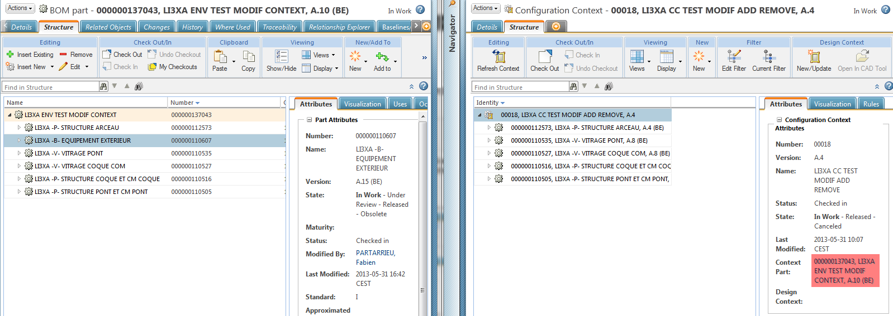This screenshot has width=893, height=316.
Task: Add a new tab in Configuration Context
Action: coord(555,26)
